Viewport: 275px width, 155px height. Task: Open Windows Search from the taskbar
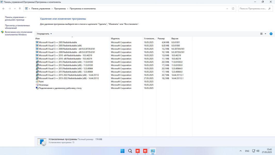tap(130, 151)
